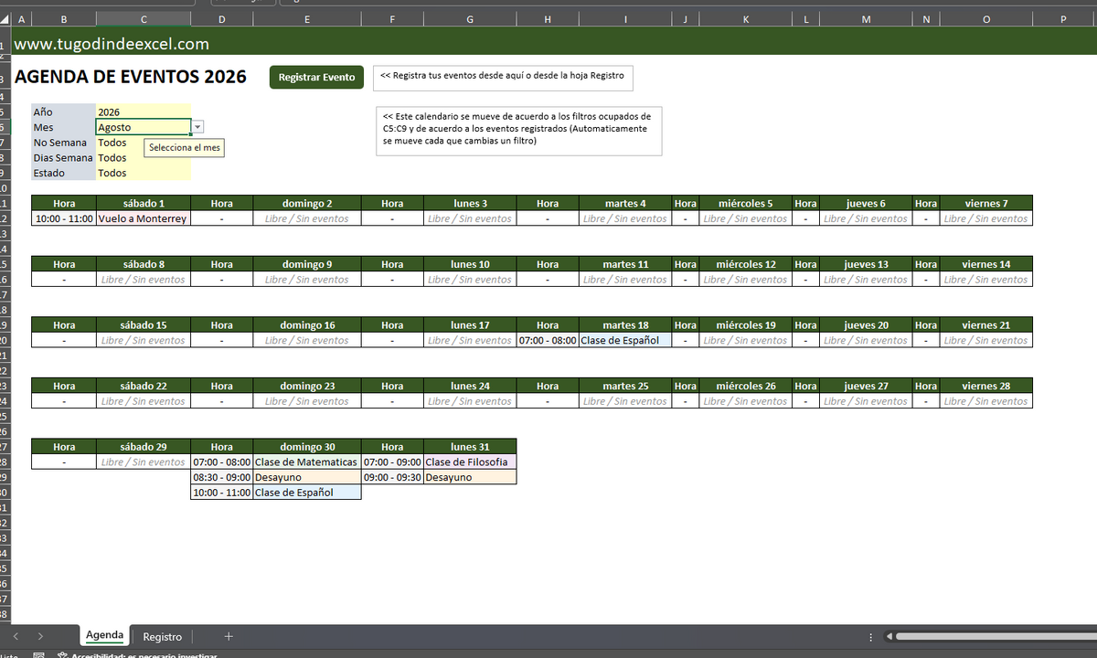The height and width of the screenshot is (658, 1097).
Task: Click the 07:00 - 08:00 time beside martes 18
Action: tap(548, 340)
